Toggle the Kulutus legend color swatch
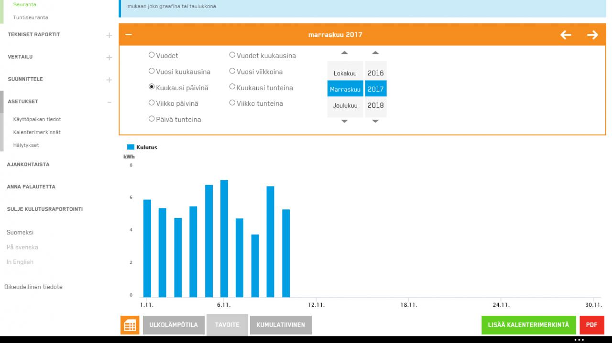Viewport: 612px width, 343px height. coord(131,147)
